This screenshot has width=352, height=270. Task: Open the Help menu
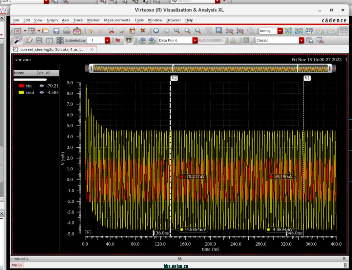[x=189, y=20]
